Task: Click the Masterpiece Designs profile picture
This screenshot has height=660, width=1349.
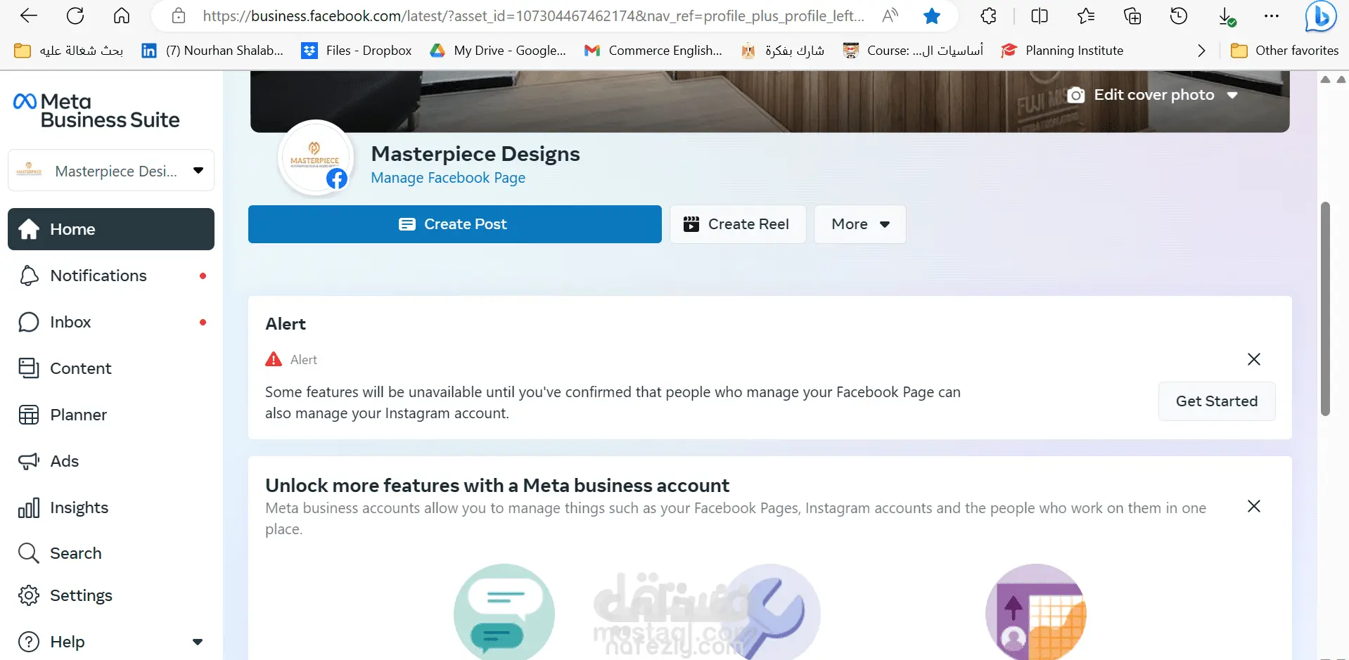Action: 314,157
